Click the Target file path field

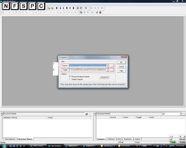coord(87,70)
